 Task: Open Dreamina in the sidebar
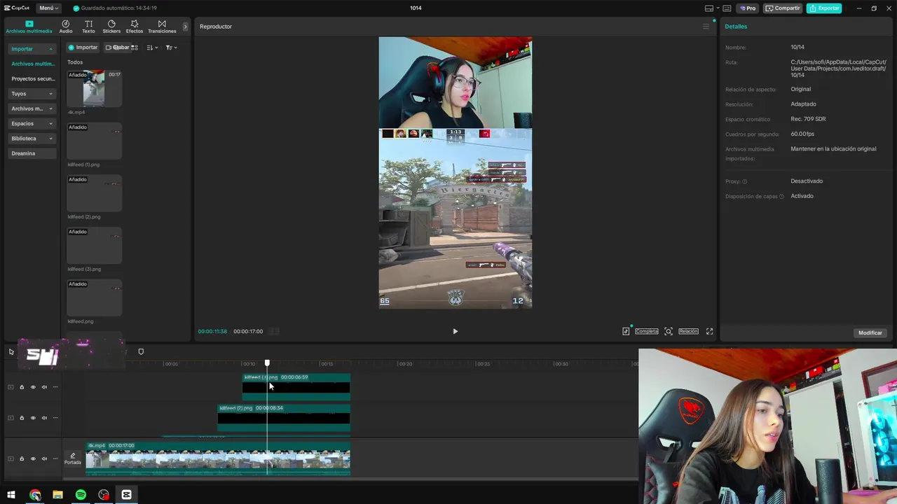(x=32, y=153)
